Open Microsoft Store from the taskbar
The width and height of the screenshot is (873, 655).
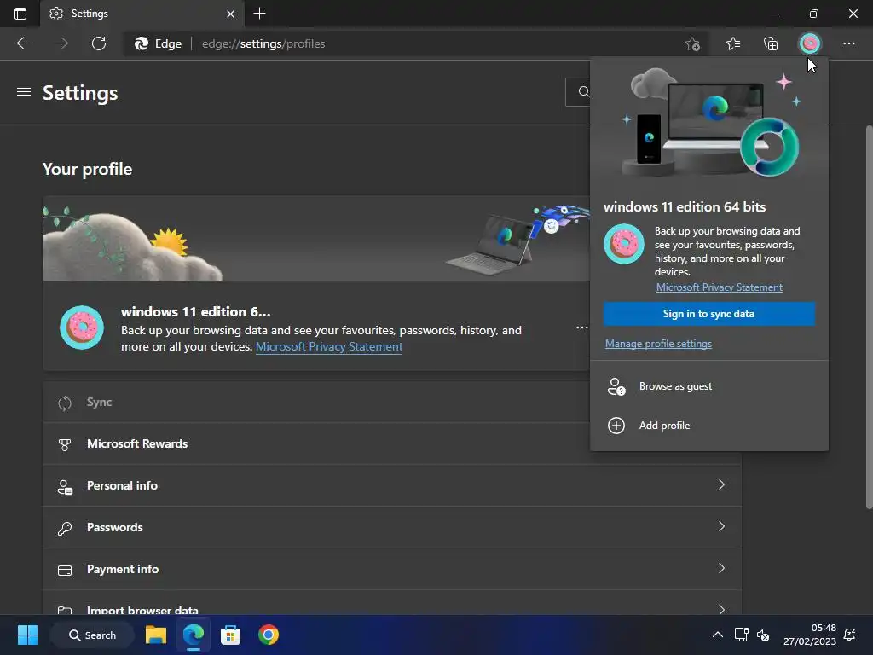[x=230, y=635]
